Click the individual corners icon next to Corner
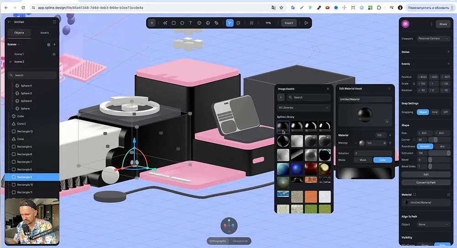The image size is (457, 248). tap(414, 140)
